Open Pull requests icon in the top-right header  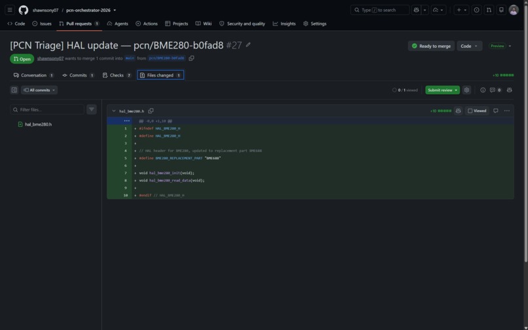(489, 10)
